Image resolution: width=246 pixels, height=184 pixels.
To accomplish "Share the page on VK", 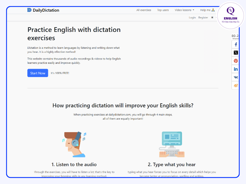I will tap(236, 77).
